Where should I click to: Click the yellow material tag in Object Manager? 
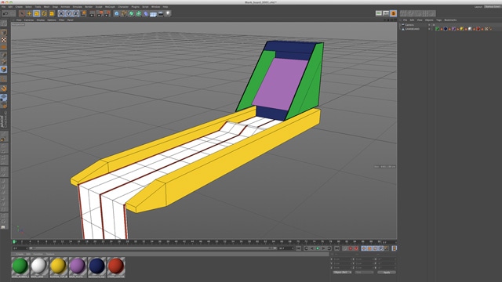point(462,29)
